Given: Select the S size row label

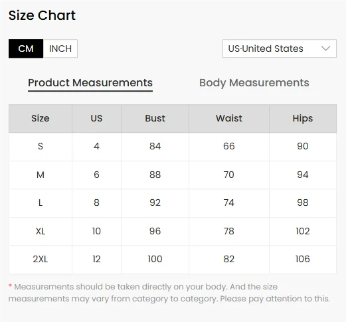Looking at the screenshot, I should 41,146.
